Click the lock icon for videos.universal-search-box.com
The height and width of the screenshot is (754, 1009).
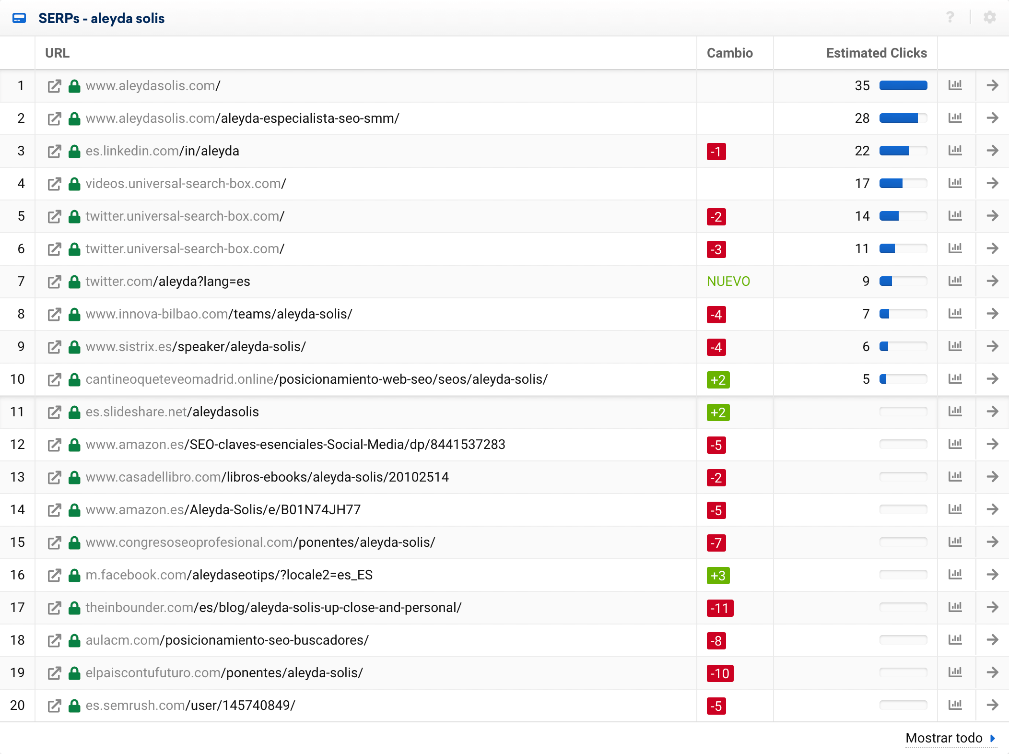click(x=74, y=184)
